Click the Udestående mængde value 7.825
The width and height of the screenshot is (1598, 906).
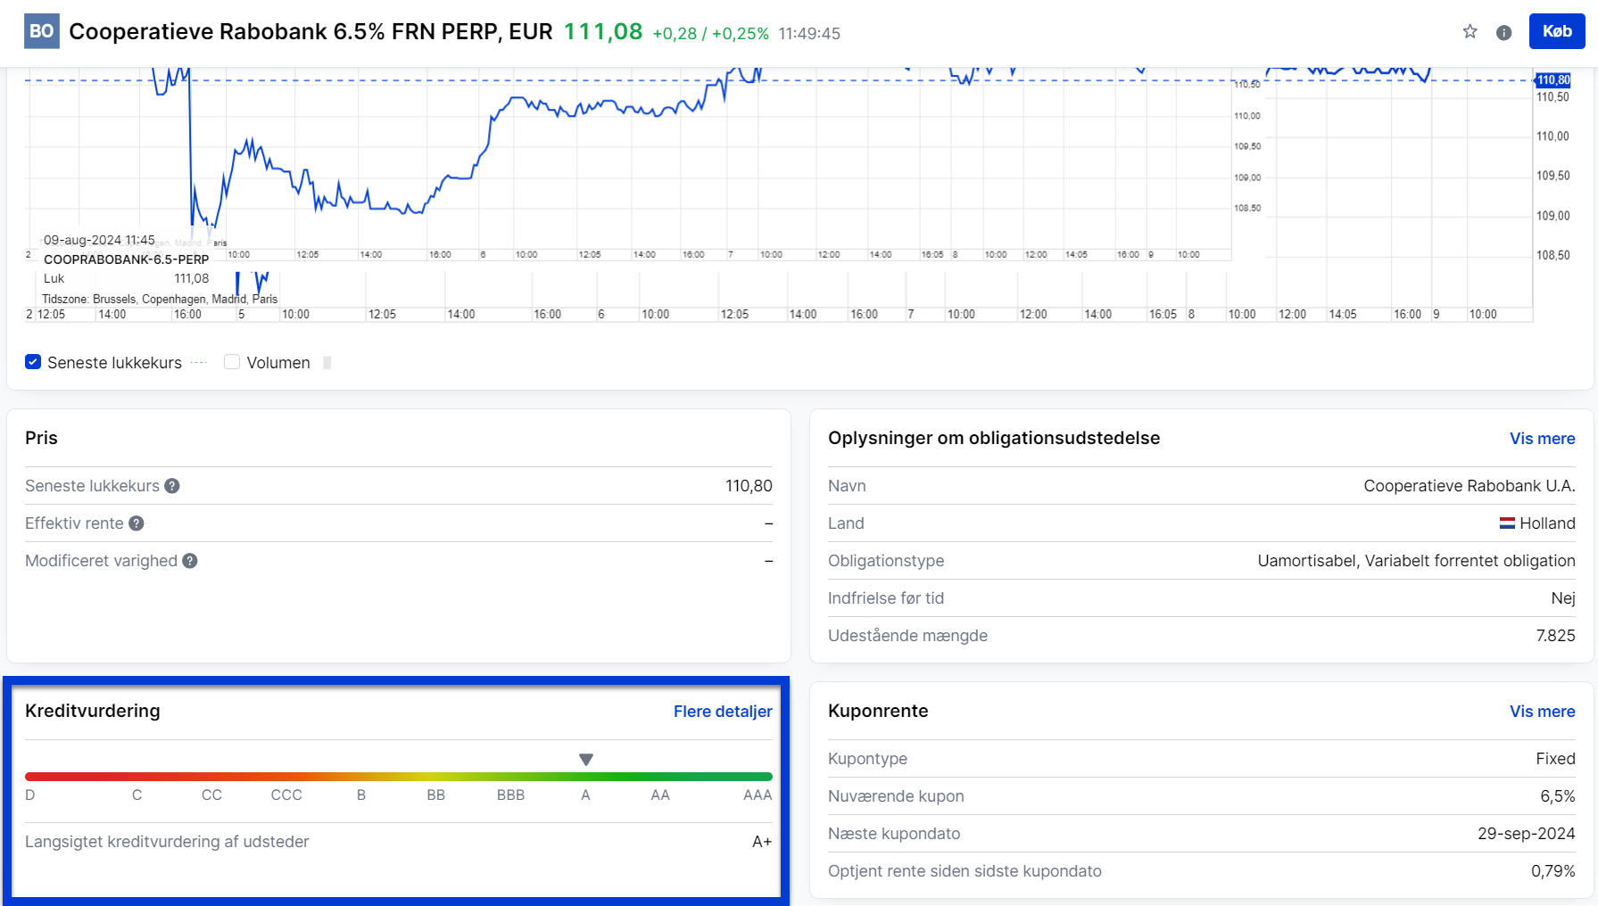[1555, 636]
